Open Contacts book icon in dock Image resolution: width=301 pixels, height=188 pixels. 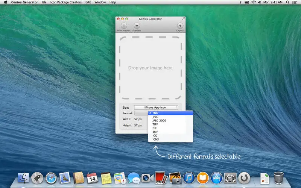point(79,178)
